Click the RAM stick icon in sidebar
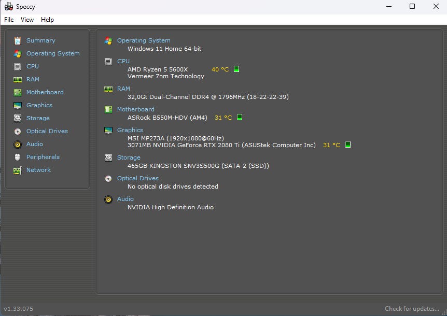This screenshot has width=447, height=316. (x=18, y=79)
